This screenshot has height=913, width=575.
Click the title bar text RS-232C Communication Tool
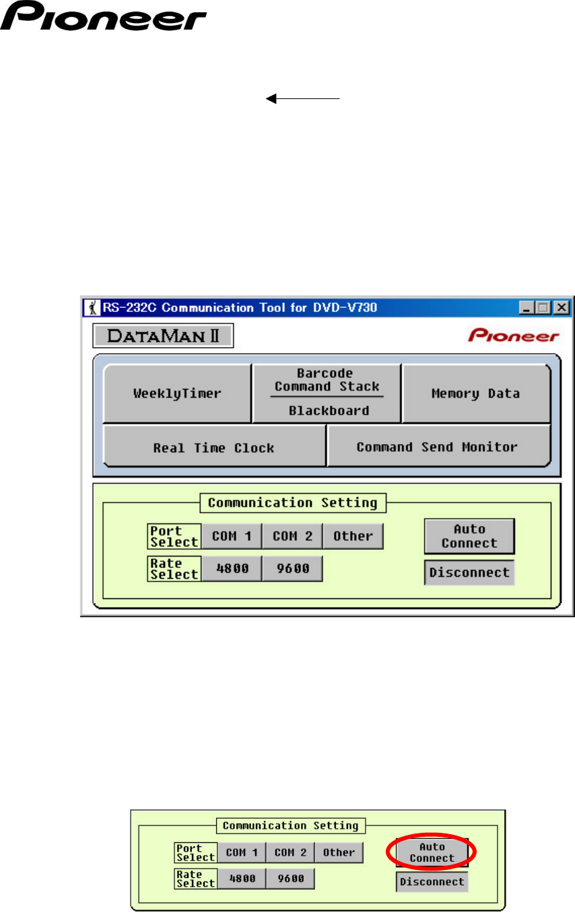click(x=238, y=308)
